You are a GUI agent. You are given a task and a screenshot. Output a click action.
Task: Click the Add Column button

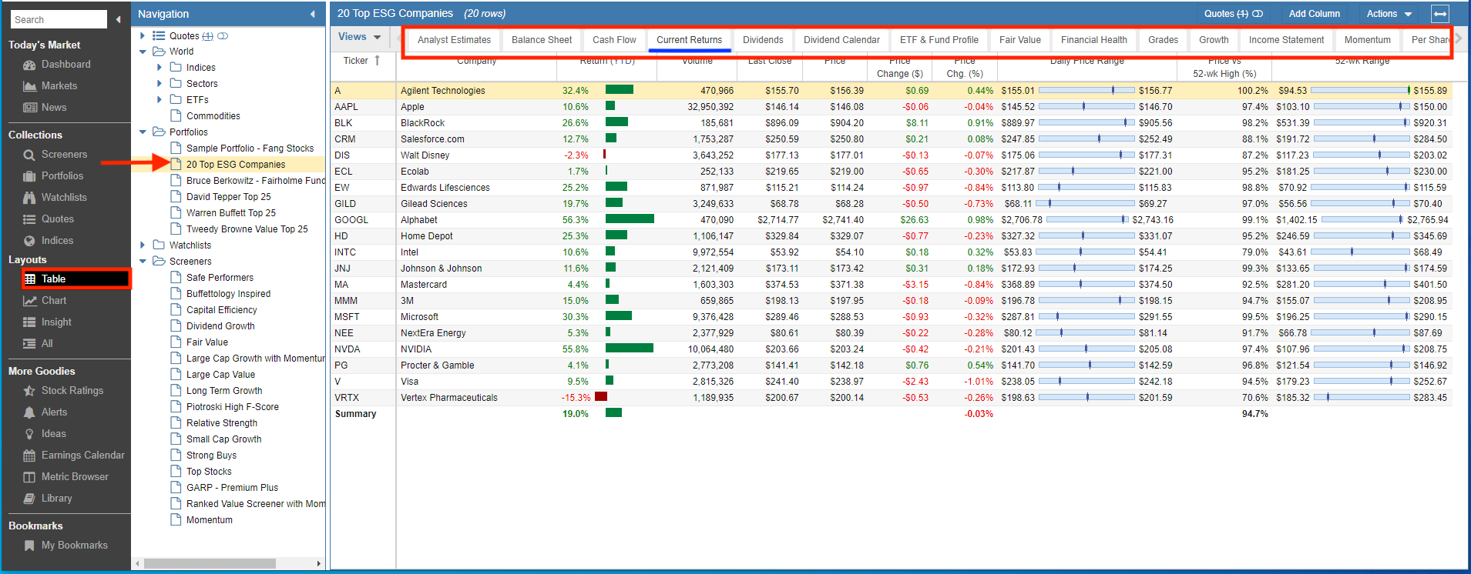(x=1314, y=14)
